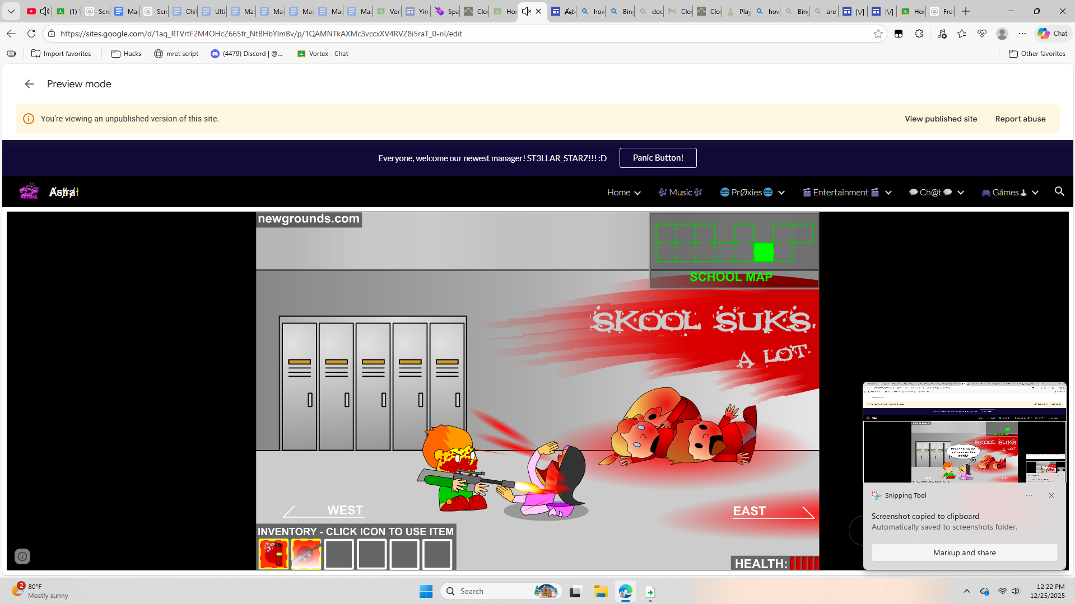
Task: Open File Explorer from taskbar
Action: pyautogui.click(x=601, y=591)
